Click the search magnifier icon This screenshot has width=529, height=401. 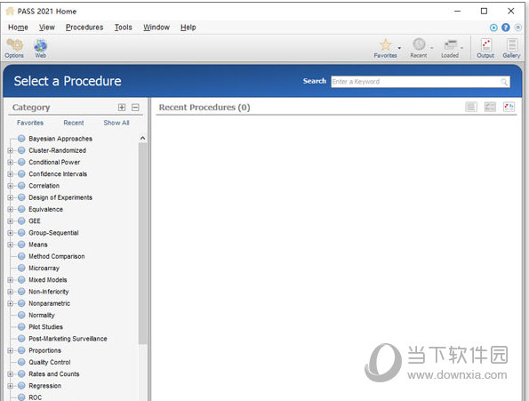pyautogui.click(x=504, y=82)
